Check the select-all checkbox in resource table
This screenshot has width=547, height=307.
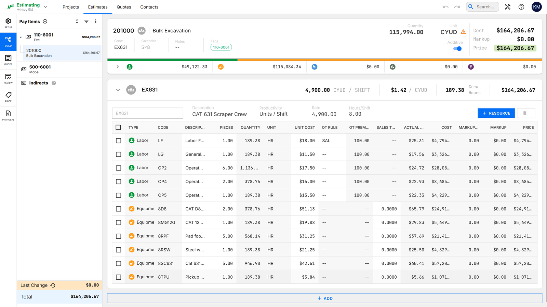point(118,127)
